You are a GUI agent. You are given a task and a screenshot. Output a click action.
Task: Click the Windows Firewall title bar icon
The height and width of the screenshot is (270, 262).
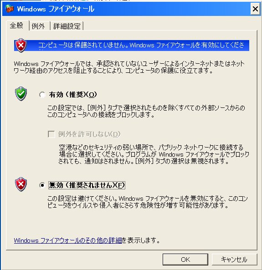click(x=9, y=9)
